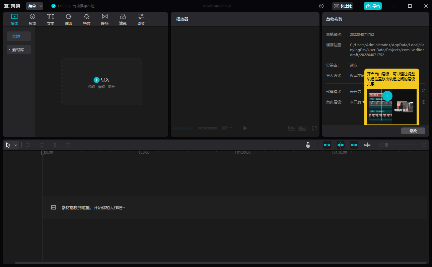Open the 滤镜 (Filters) tab
Image resolution: width=432 pixels, height=267 pixels.
point(123,19)
